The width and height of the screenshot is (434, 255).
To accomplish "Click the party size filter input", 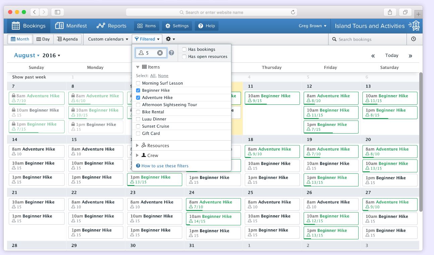I will [151, 53].
